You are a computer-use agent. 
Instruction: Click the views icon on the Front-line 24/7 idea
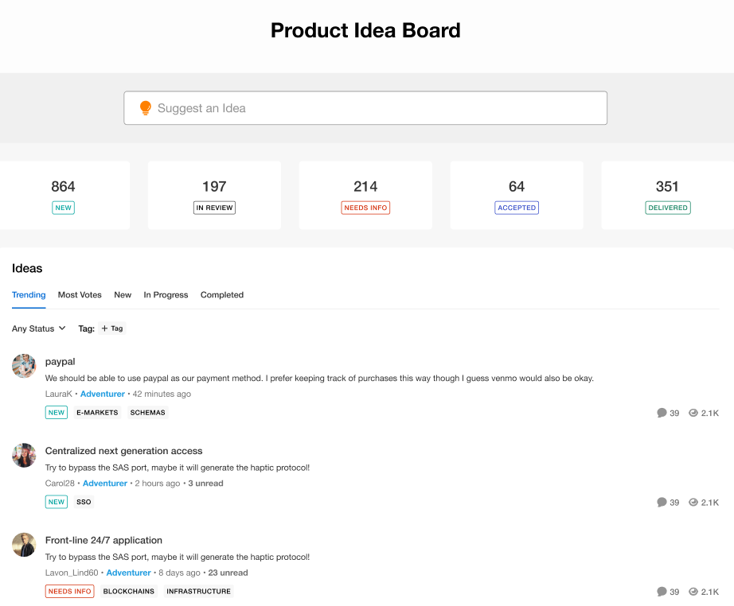[x=693, y=592]
